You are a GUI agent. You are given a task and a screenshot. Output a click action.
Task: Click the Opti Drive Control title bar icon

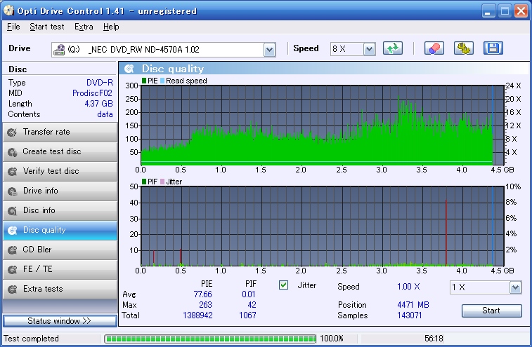coord(8,11)
